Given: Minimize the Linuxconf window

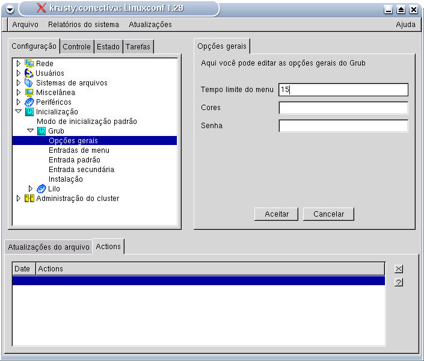Looking at the screenshot, I should point(389,10).
